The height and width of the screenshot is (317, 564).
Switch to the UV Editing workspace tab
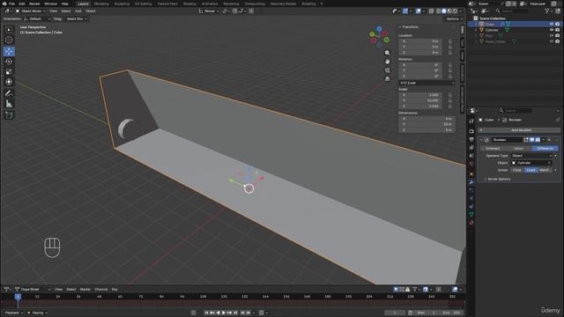click(143, 4)
